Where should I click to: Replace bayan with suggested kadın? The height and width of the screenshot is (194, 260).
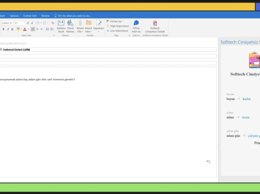tap(246, 99)
